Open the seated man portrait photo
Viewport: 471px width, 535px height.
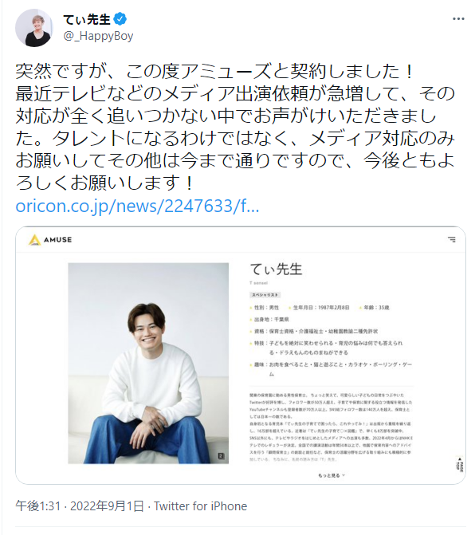(148, 363)
